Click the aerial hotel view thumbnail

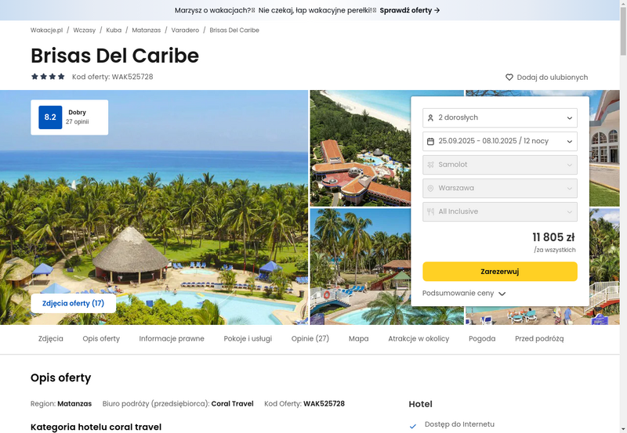[x=361, y=148]
